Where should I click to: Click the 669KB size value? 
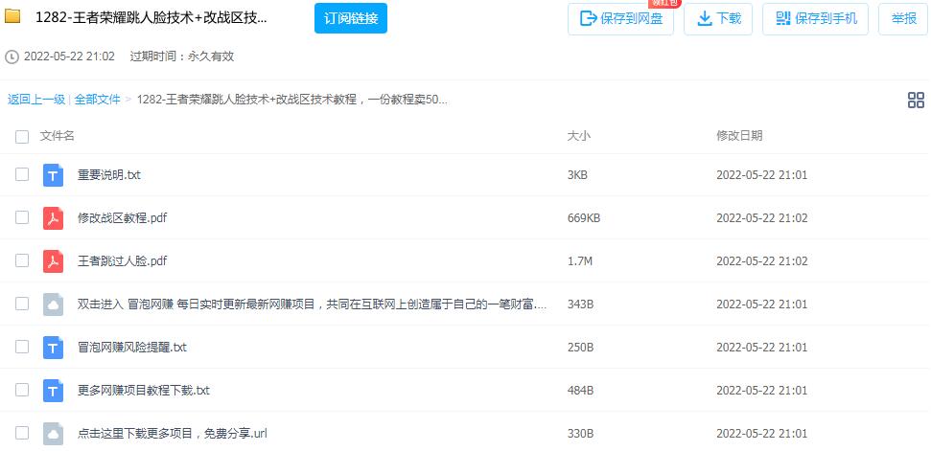pyautogui.click(x=584, y=218)
